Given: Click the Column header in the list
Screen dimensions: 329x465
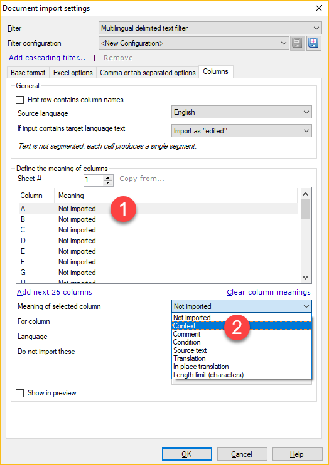Looking at the screenshot, I should coord(36,196).
